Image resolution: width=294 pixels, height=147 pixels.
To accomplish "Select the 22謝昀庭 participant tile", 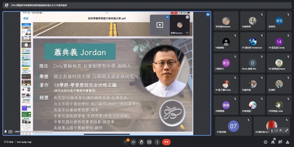I will [x=253, y=84].
